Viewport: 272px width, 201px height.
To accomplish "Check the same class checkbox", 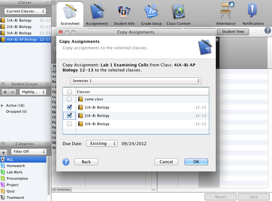I will [x=69, y=99].
